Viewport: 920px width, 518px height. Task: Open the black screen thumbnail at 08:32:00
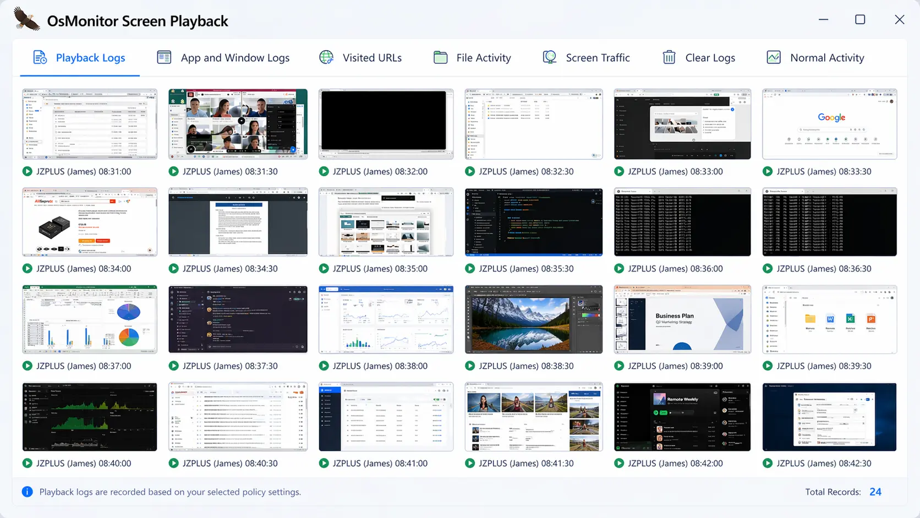(386, 124)
